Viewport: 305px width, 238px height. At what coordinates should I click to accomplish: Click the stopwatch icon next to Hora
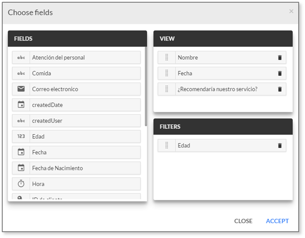click(x=21, y=184)
